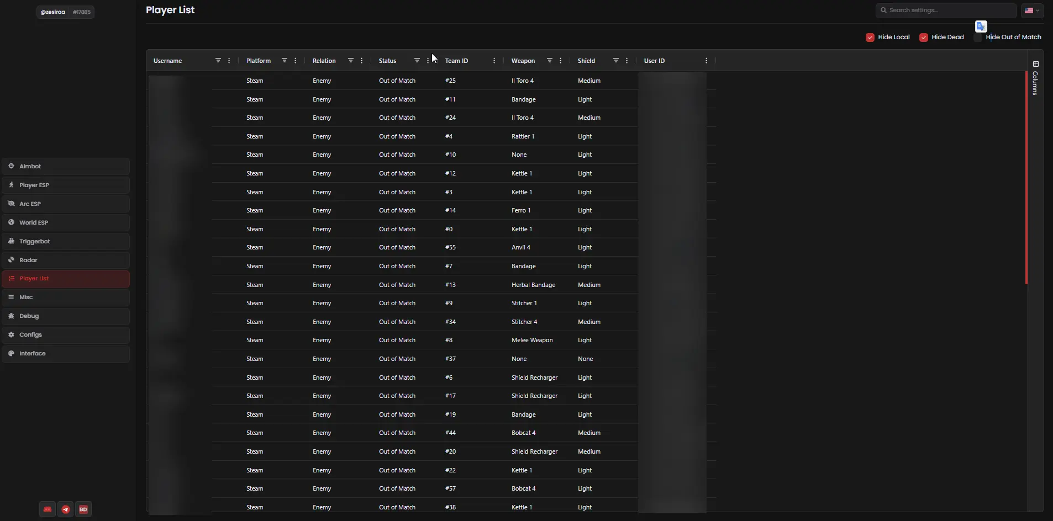Click the Shield column filter icon
The image size is (1053, 521).
[615, 61]
